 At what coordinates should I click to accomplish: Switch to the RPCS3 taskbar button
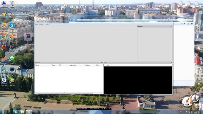(x=29, y=112)
